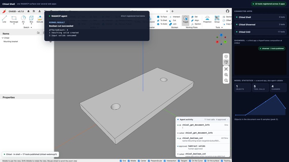Click the view orientation axis gizmo
The height and width of the screenshot is (162, 289).
point(221,39)
